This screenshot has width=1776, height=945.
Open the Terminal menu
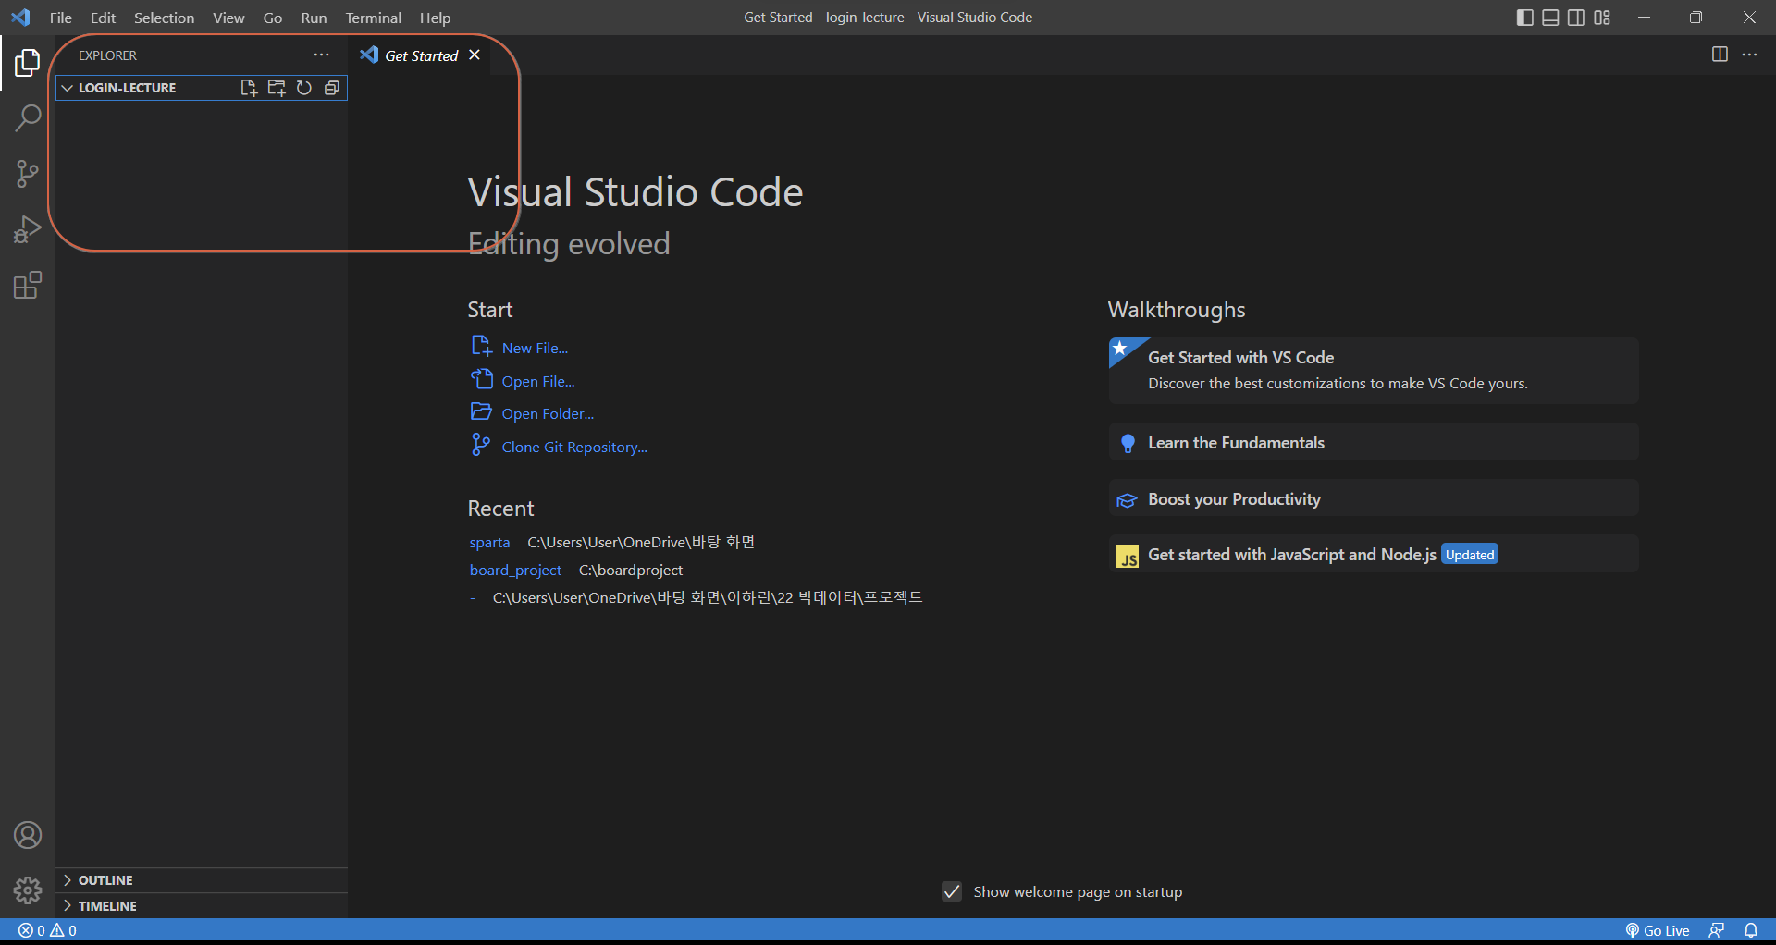tap(373, 18)
